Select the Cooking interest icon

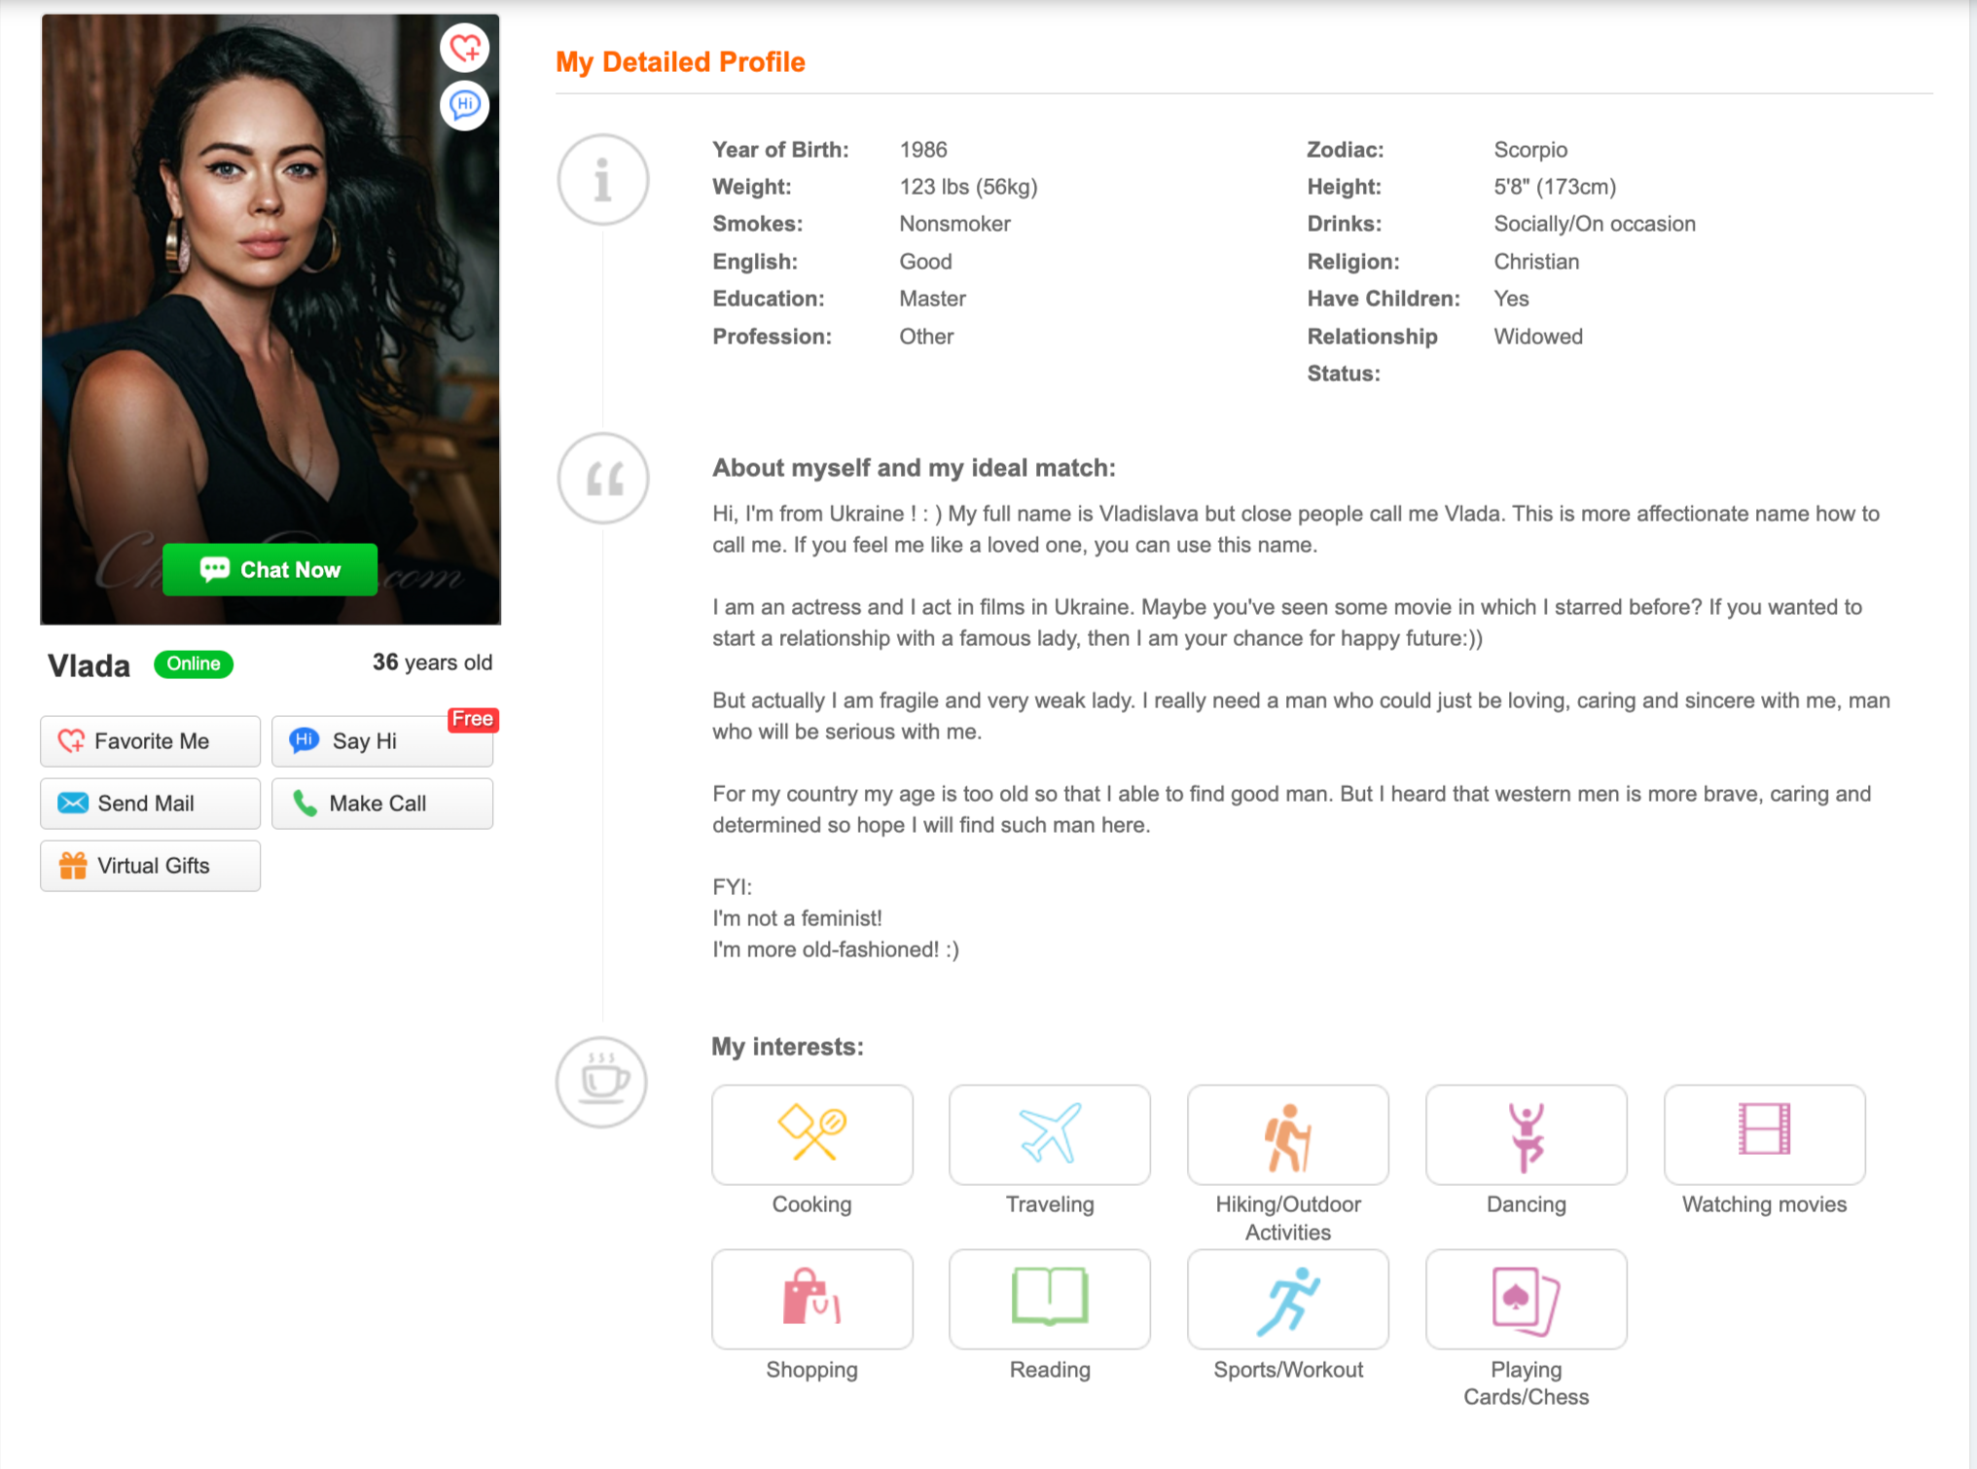coord(811,1134)
